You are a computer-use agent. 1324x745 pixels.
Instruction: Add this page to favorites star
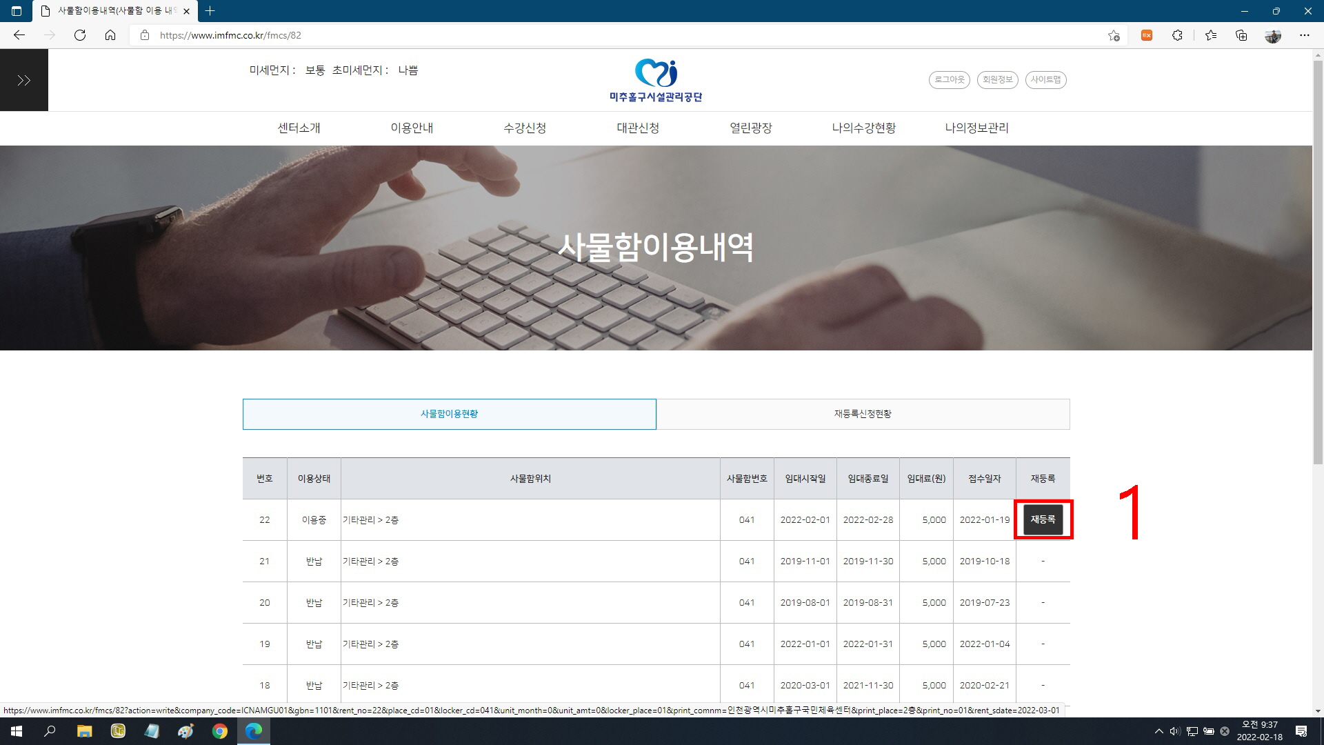point(1114,35)
